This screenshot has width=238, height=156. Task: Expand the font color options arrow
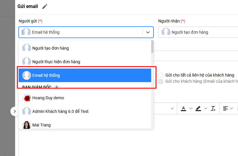(191, 108)
